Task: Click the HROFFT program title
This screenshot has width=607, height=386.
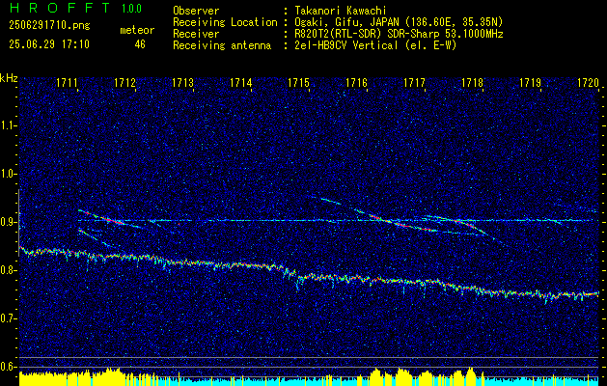Action: [59, 8]
